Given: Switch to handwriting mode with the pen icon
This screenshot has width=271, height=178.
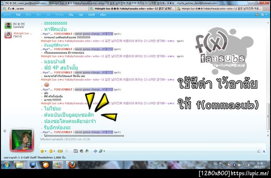Looking at the screenshot, I should coord(258,151).
